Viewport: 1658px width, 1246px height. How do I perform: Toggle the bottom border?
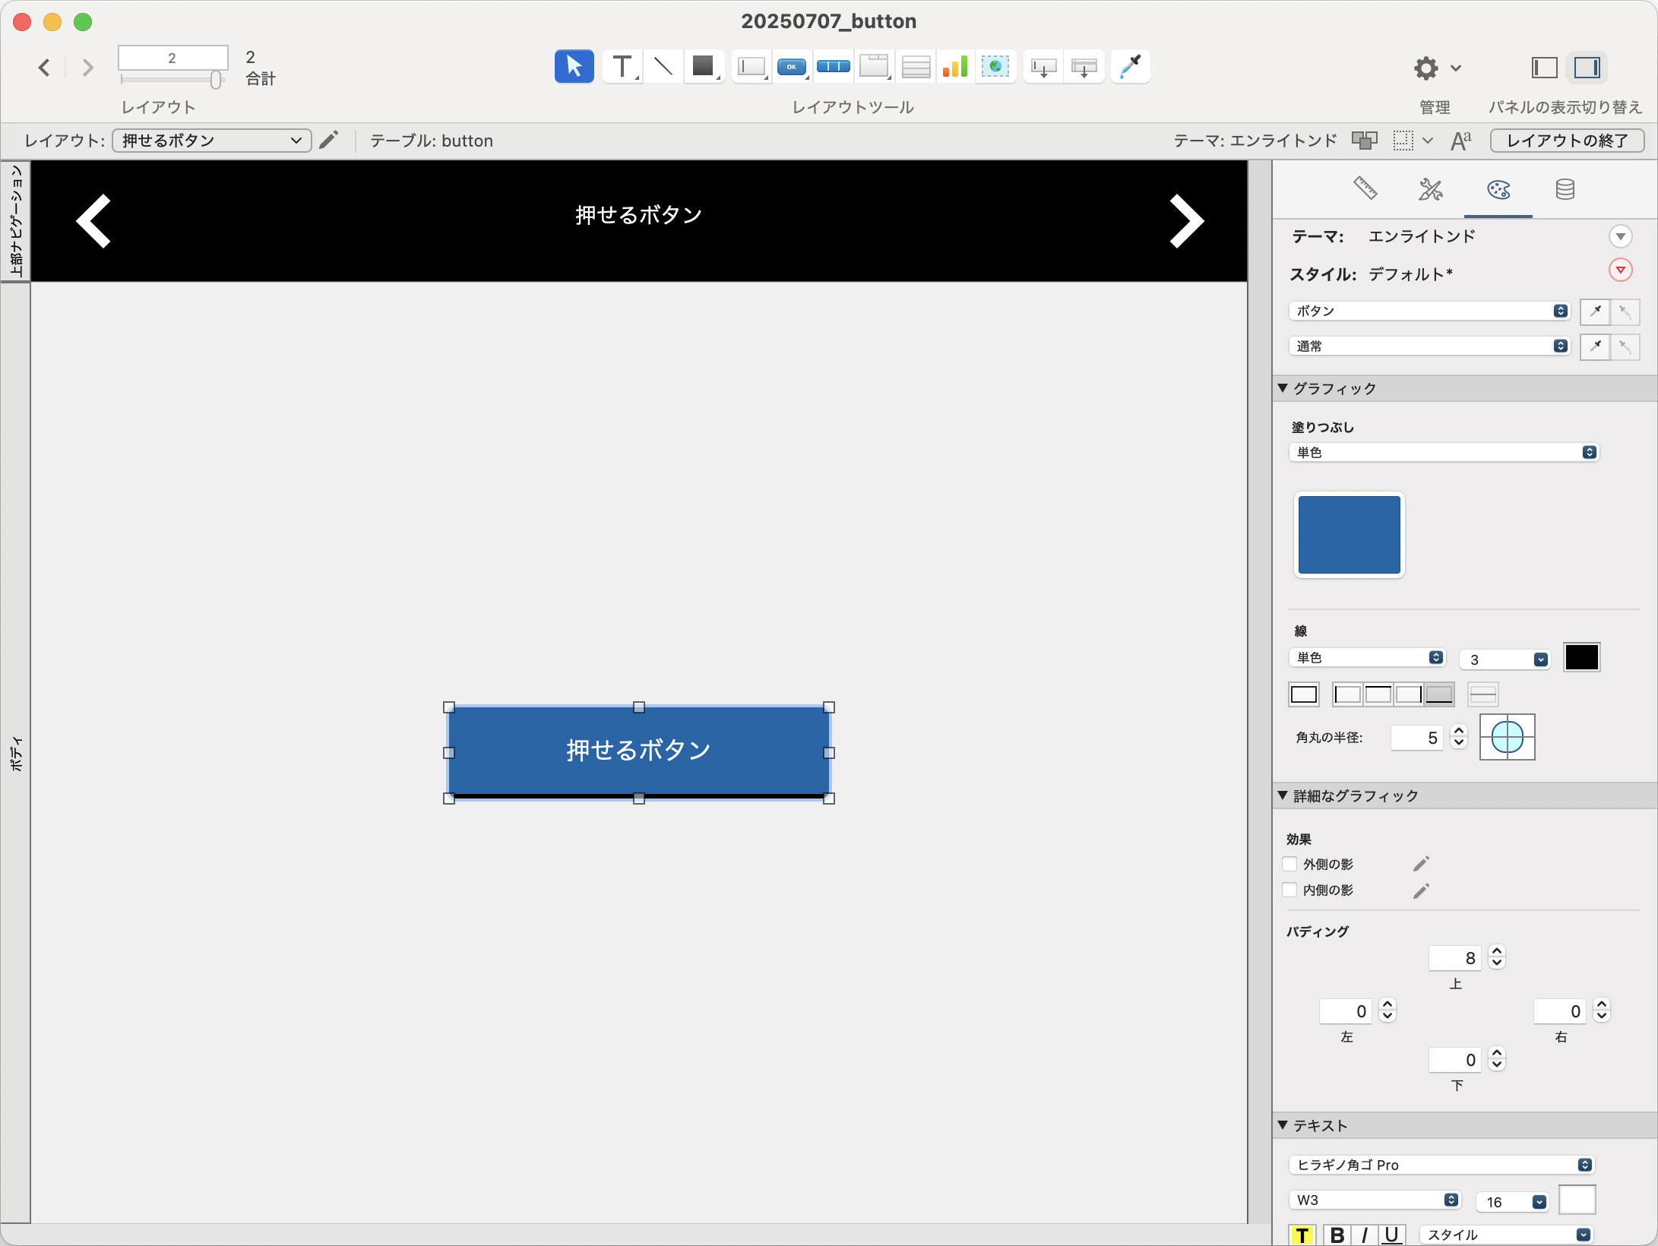pyautogui.click(x=1439, y=694)
